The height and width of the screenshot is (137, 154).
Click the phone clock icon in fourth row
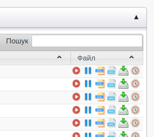tap(135, 110)
